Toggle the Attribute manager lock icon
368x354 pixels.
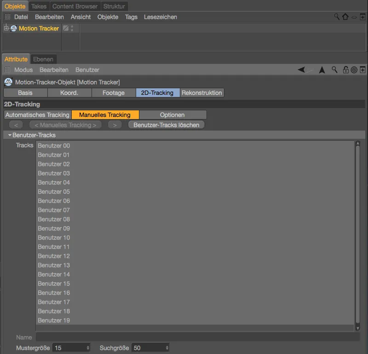click(345, 70)
